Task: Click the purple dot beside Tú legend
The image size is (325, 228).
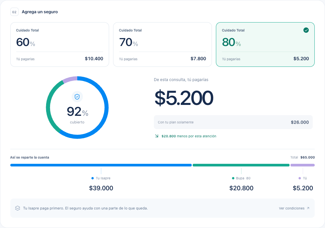Action: click(x=299, y=178)
